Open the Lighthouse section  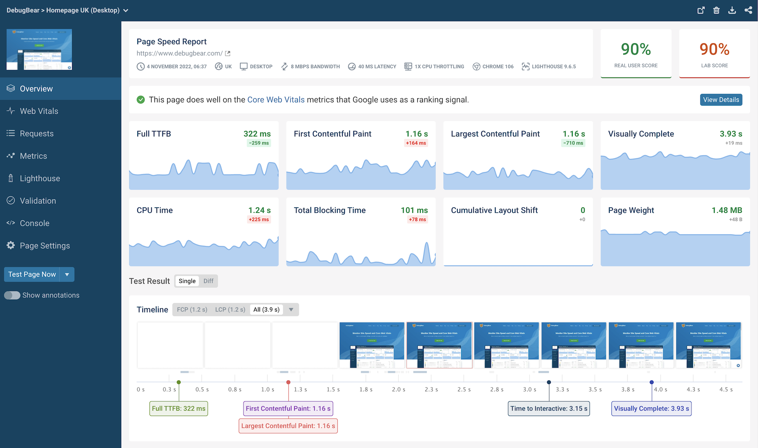point(61,178)
